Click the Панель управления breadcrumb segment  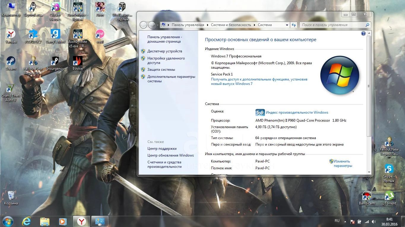pyautogui.click(x=188, y=25)
